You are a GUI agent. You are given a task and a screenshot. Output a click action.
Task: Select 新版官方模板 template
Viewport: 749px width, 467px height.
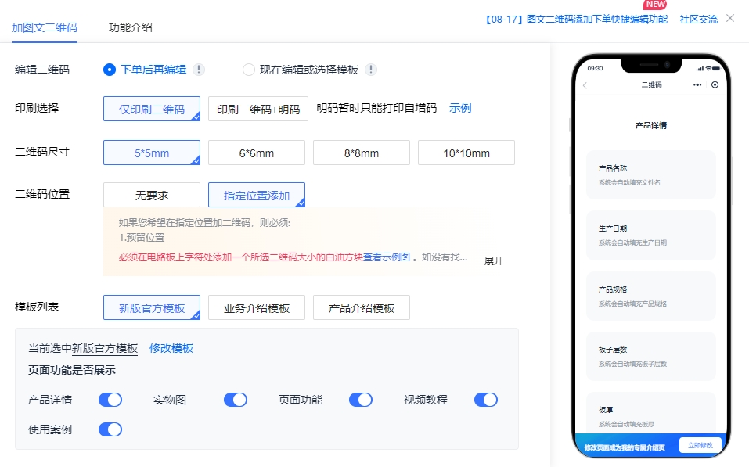pos(152,307)
